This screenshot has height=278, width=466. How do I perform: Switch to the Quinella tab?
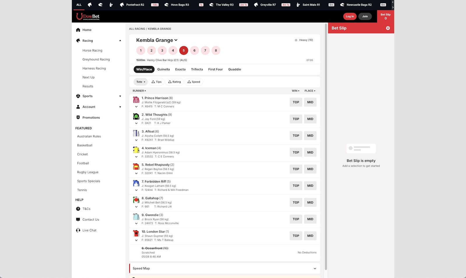[163, 69]
